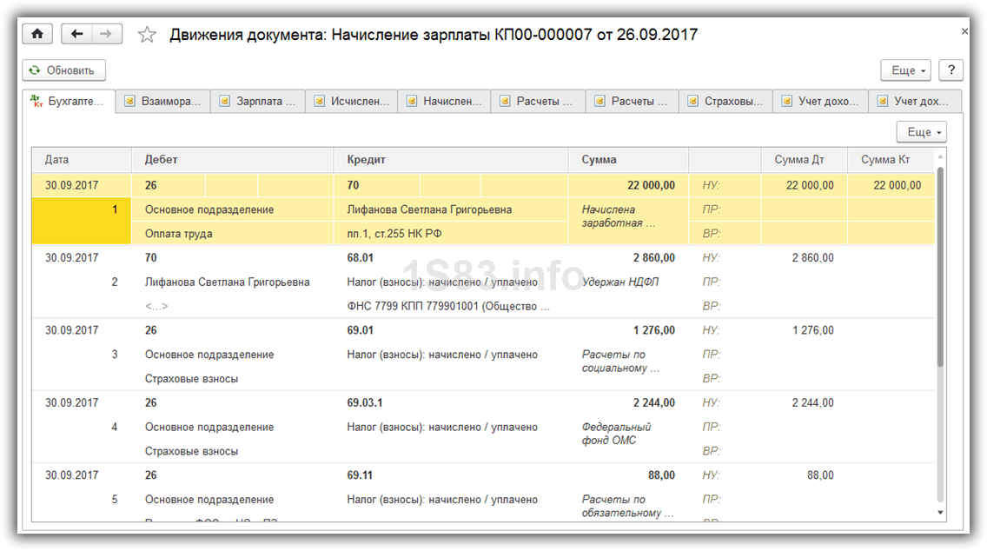Image resolution: width=987 pixels, height=551 pixels.
Task: Switch to the Учет дох... last tab
Action: 915,102
